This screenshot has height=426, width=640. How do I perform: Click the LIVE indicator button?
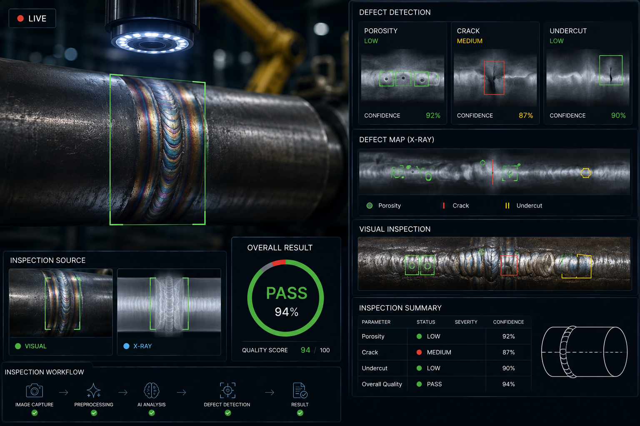32,18
